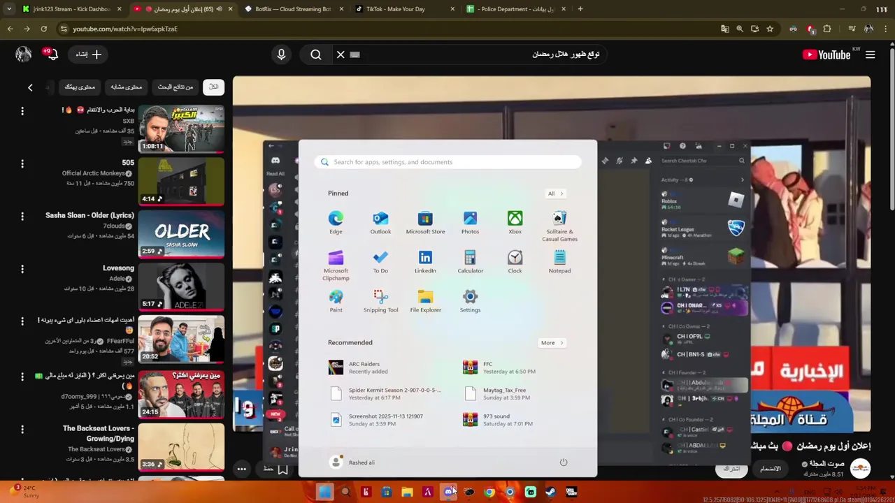Screen dimensions: 895x503
Task: Click YouTube voice search microphone
Action: point(282,54)
